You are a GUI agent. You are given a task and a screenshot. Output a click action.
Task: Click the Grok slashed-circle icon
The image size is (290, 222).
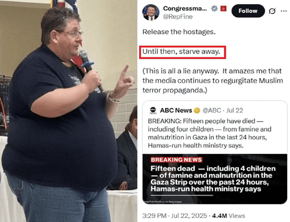[272, 11]
